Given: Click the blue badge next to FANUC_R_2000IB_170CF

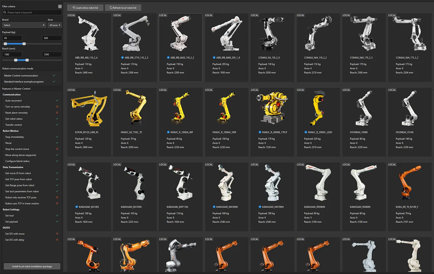Looking at the screenshot, I should (x=260, y=132).
